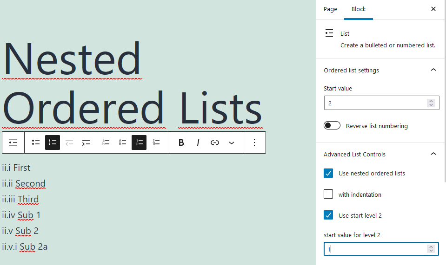Open the block options three-dot menu

pyautogui.click(x=254, y=142)
